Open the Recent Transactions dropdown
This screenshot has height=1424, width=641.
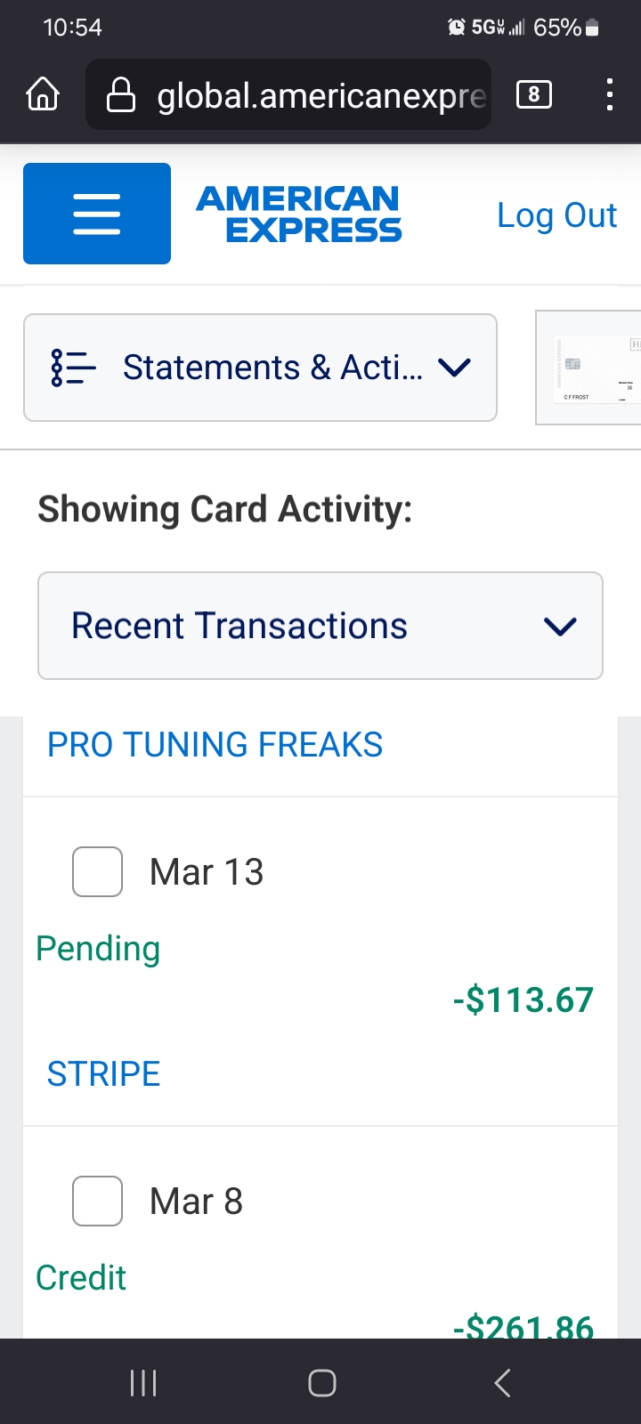point(320,626)
